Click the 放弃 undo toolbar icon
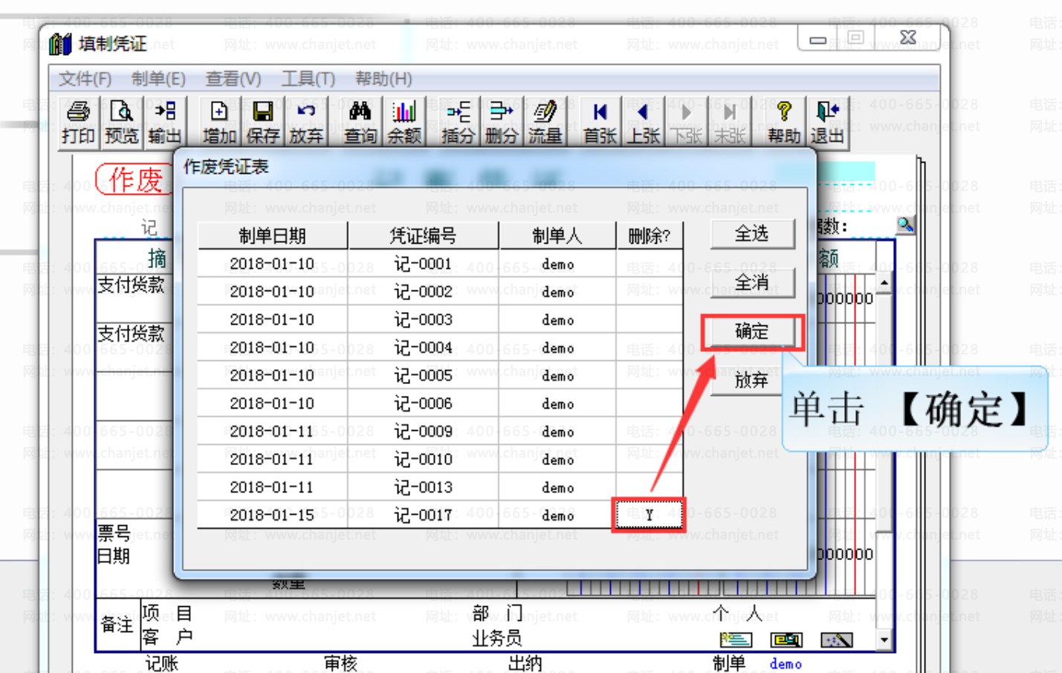The image size is (1062, 673). (306, 123)
